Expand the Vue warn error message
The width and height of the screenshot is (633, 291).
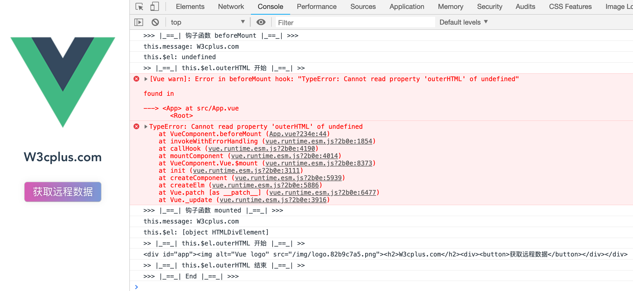(146, 79)
